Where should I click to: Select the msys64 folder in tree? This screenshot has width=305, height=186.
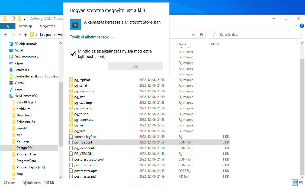click(x=22, y=128)
